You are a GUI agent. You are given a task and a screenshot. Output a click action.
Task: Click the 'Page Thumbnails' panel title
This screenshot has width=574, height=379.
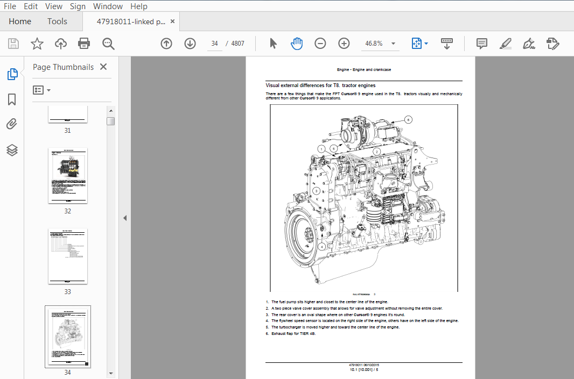pyautogui.click(x=64, y=67)
